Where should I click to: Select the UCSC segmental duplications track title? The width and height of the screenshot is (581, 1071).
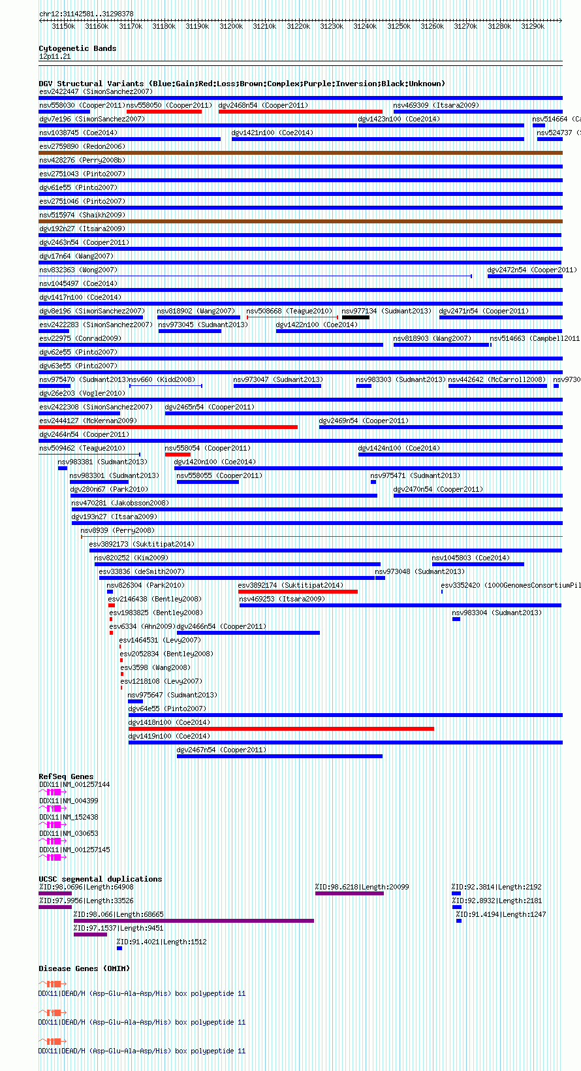(101, 879)
